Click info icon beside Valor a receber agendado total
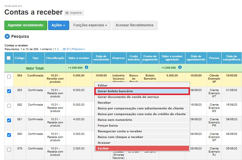This screenshot has width=242, height=160. click(180, 68)
